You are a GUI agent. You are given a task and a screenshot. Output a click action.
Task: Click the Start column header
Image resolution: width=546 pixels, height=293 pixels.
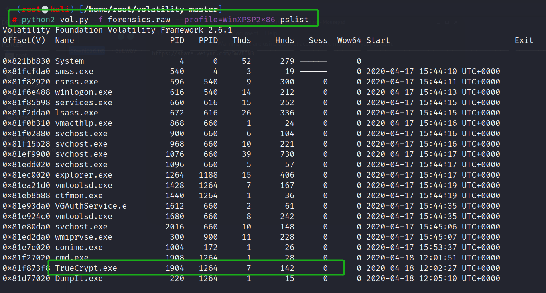pos(378,41)
